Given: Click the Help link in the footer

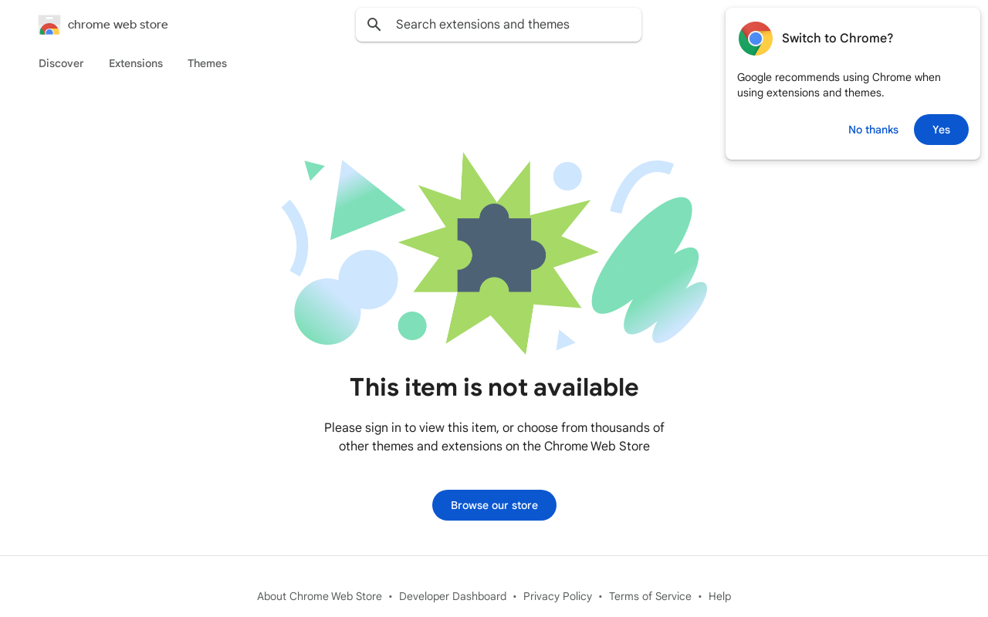Looking at the screenshot, I should (719, 596).
